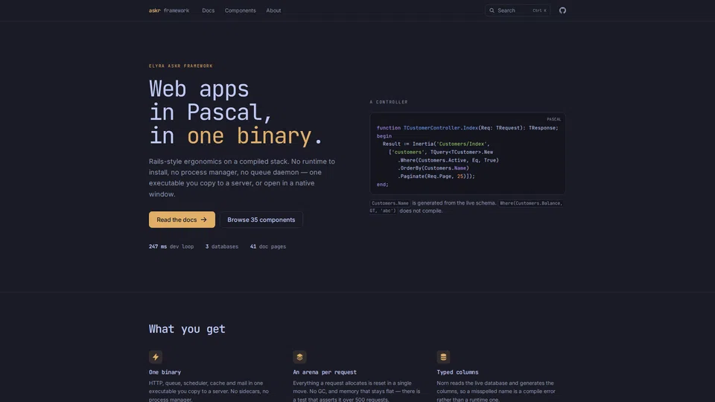This screenshot has width=715, height=402.
Task: Click the Result := Inertia code line
Action: point(436,144)
